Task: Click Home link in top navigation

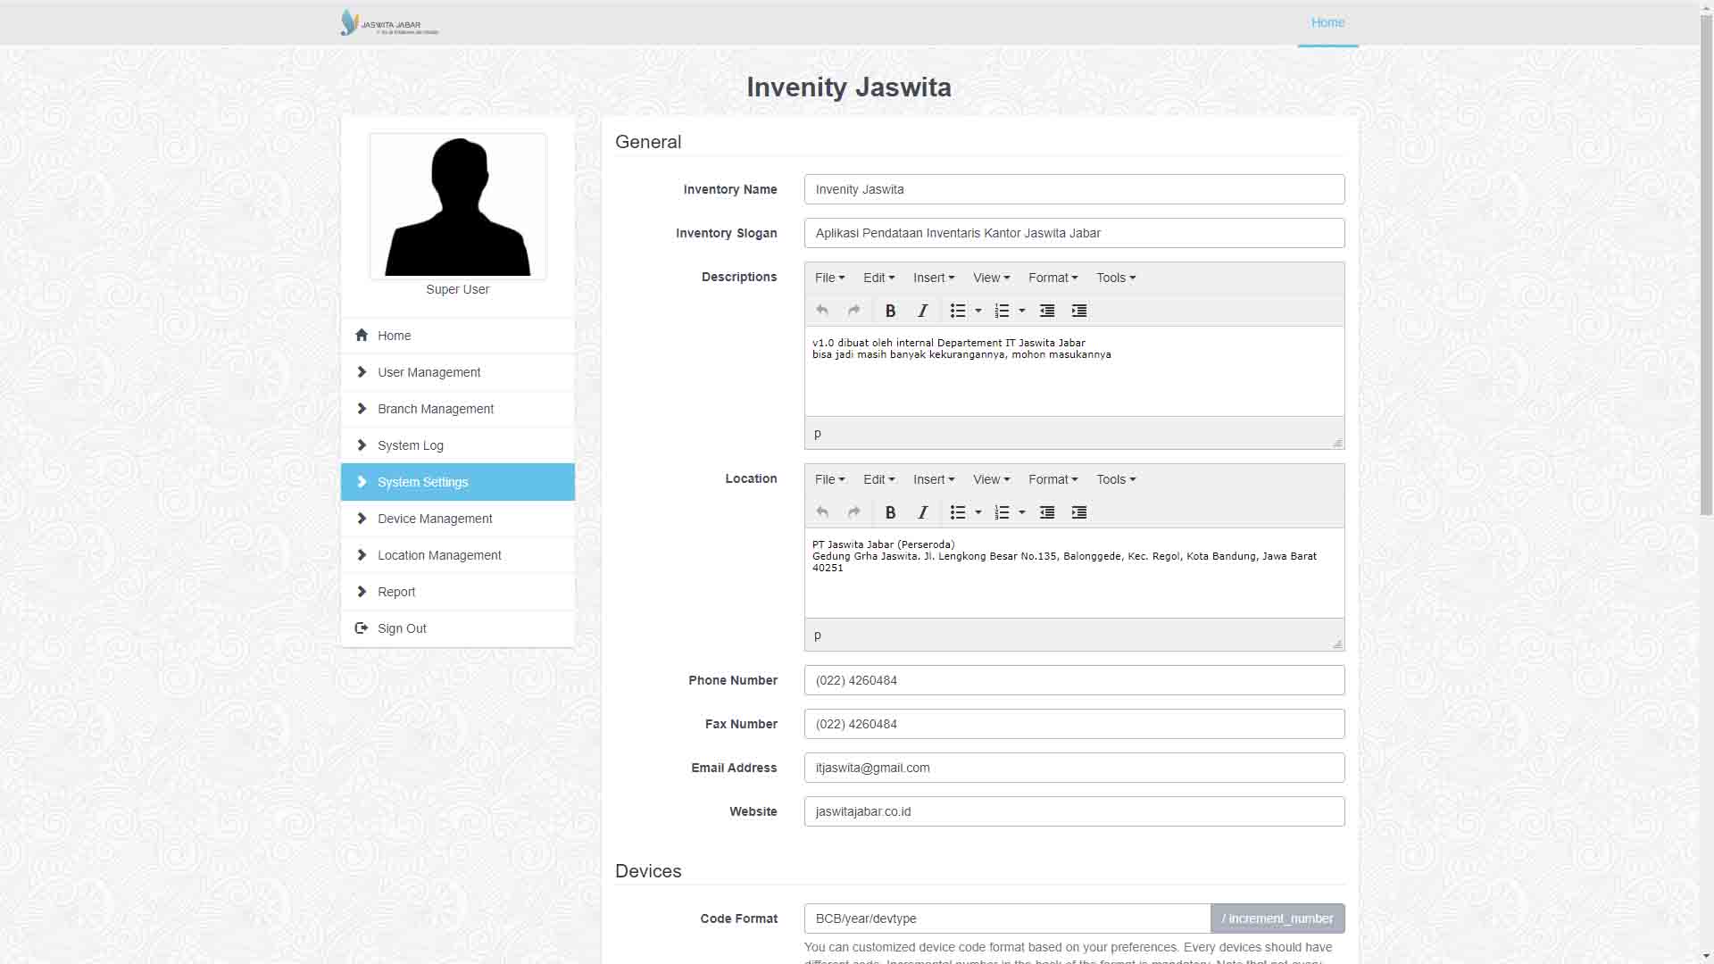Action: pyautogui.click(x=1327, y=22)
